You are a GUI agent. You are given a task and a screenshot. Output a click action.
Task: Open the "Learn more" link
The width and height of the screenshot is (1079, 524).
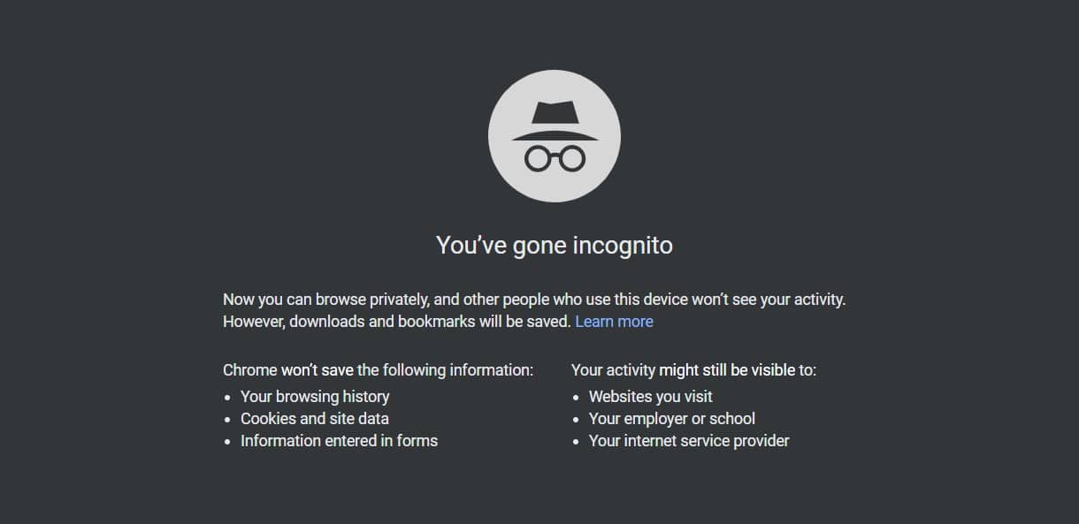[614, 322]
